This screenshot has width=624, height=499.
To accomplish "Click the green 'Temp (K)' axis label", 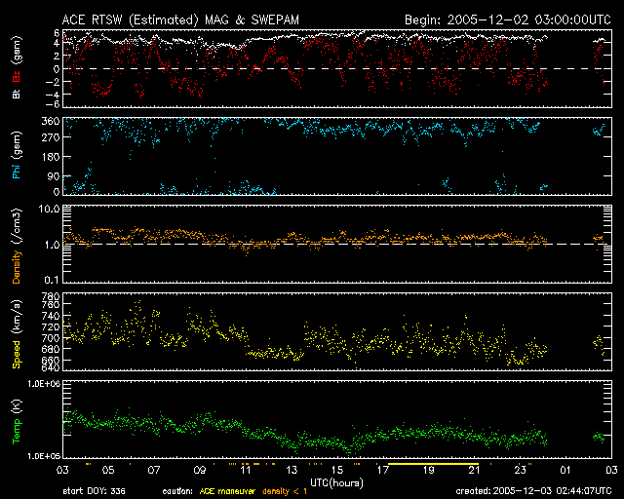I will [17, 422].
